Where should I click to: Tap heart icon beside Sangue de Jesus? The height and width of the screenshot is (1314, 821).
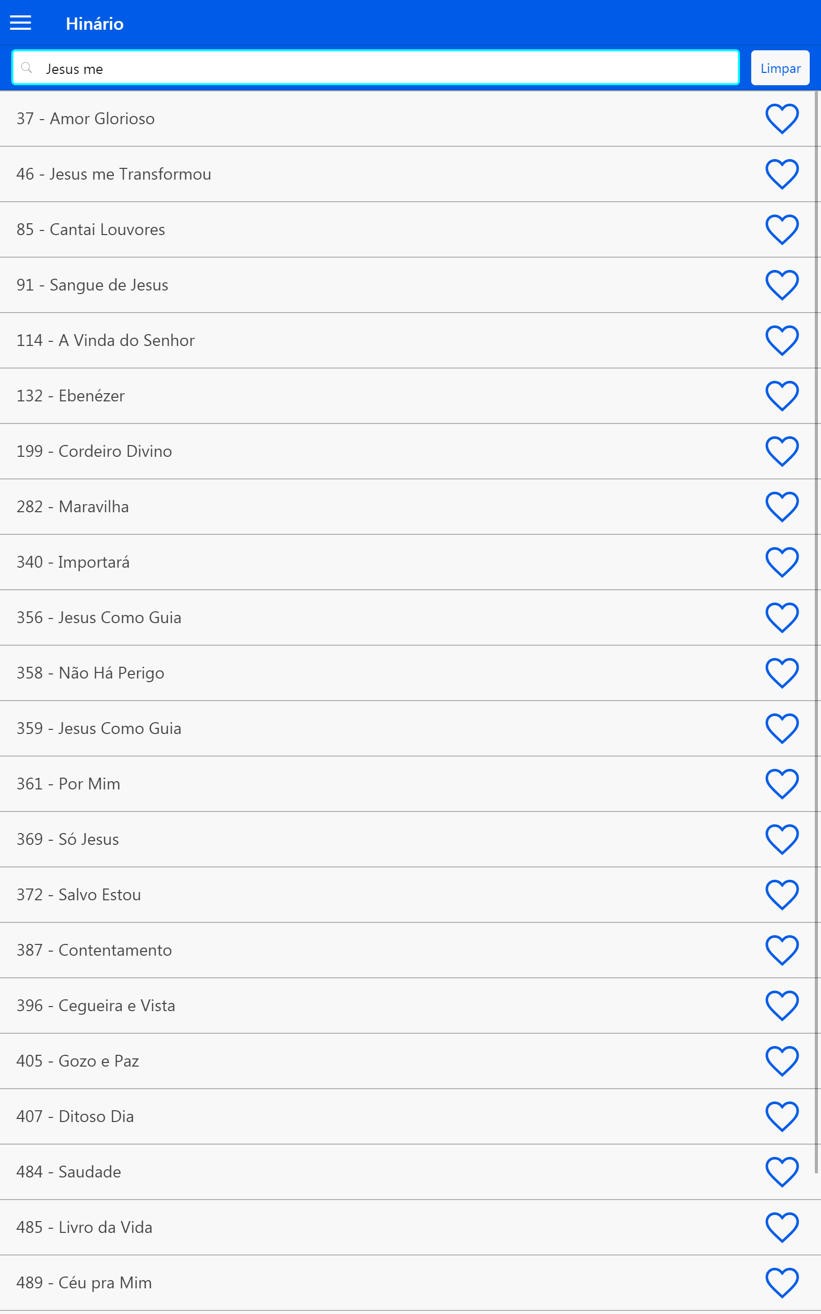(x=782, y=284)
